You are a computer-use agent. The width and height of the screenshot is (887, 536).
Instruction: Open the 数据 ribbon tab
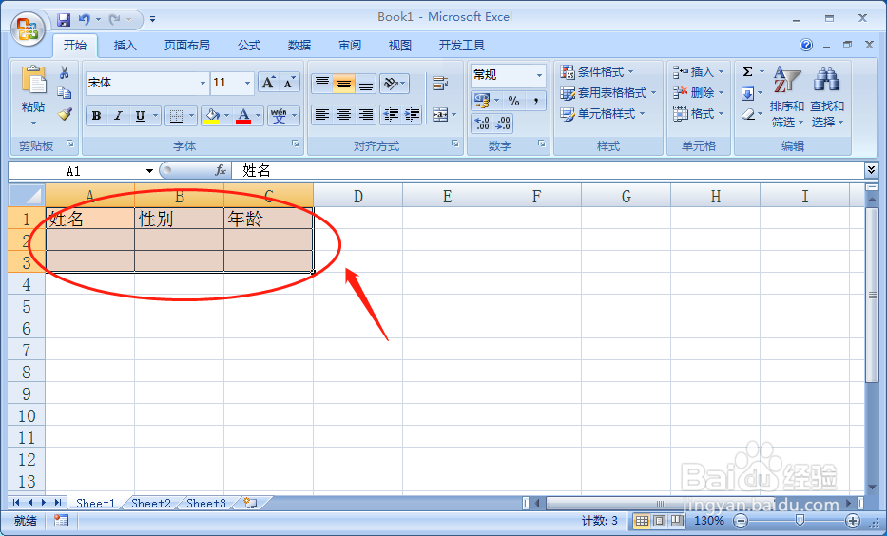pyautogui.click(x=299, y=46)
